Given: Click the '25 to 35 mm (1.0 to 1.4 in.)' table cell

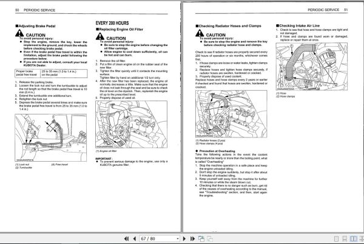Looking at the screenshot, I should pyautogui.click(x=64, y=73).
